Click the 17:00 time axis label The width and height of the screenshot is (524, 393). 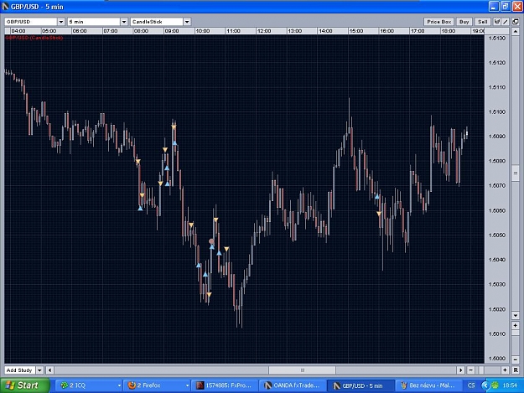418,31
